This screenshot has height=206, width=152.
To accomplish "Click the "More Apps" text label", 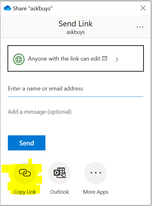I will [96, 192].
